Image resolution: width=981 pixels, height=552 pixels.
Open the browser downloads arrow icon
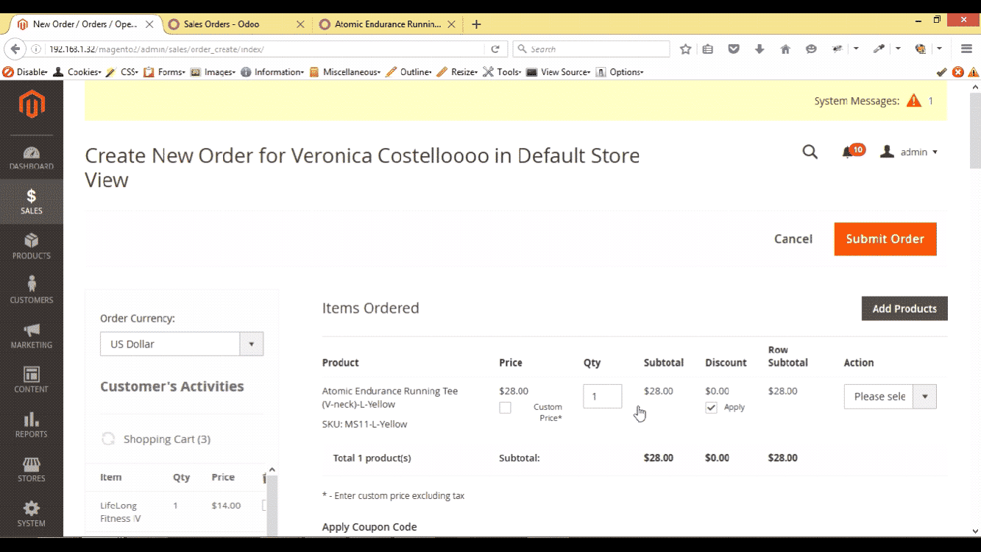[x=759, y=49]
